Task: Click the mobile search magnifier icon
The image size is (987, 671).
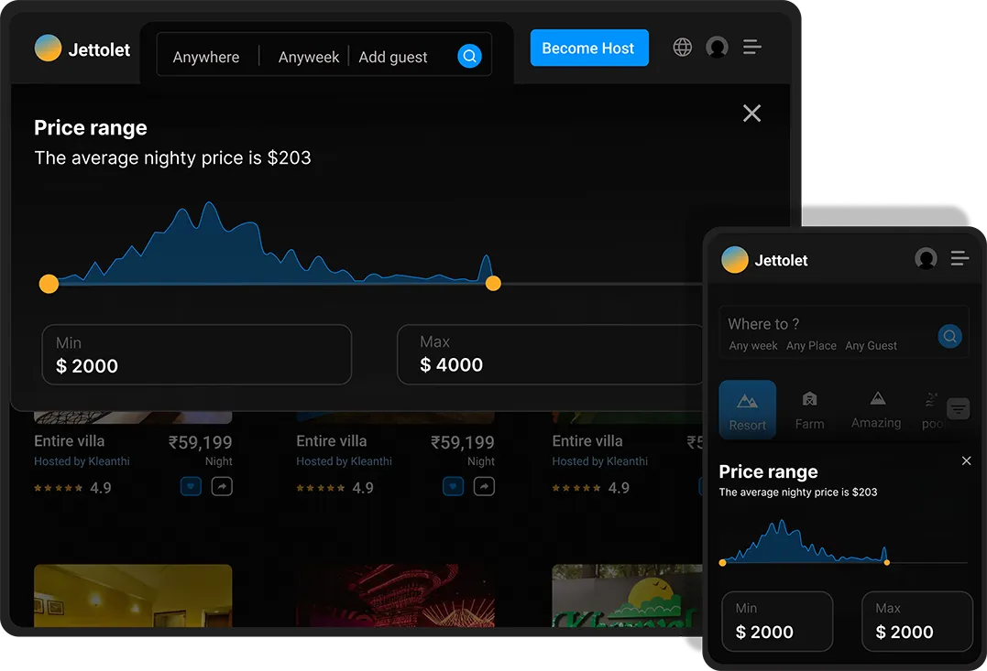Action: click(x=950, y=336)
